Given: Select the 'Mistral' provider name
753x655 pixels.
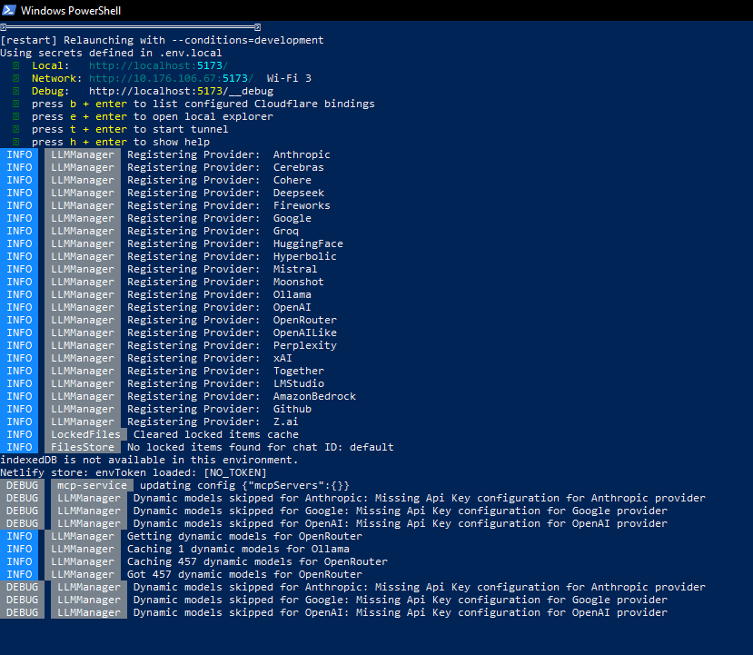Looking at the screenshot, I should (x=295, y=270).
